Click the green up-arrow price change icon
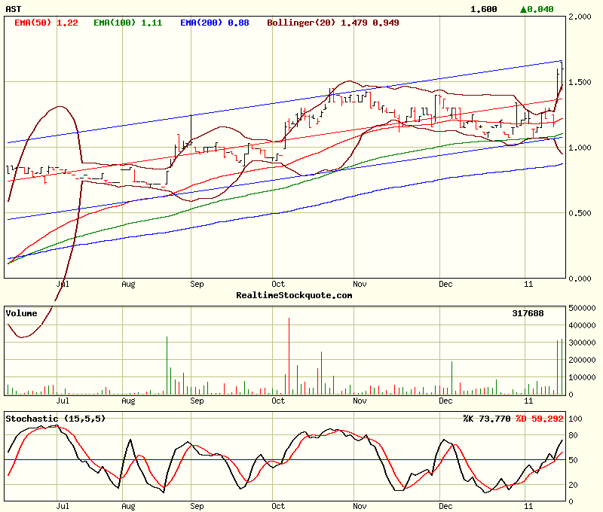The height and width of the screenshot is (512, 603). tap(525, 9)
